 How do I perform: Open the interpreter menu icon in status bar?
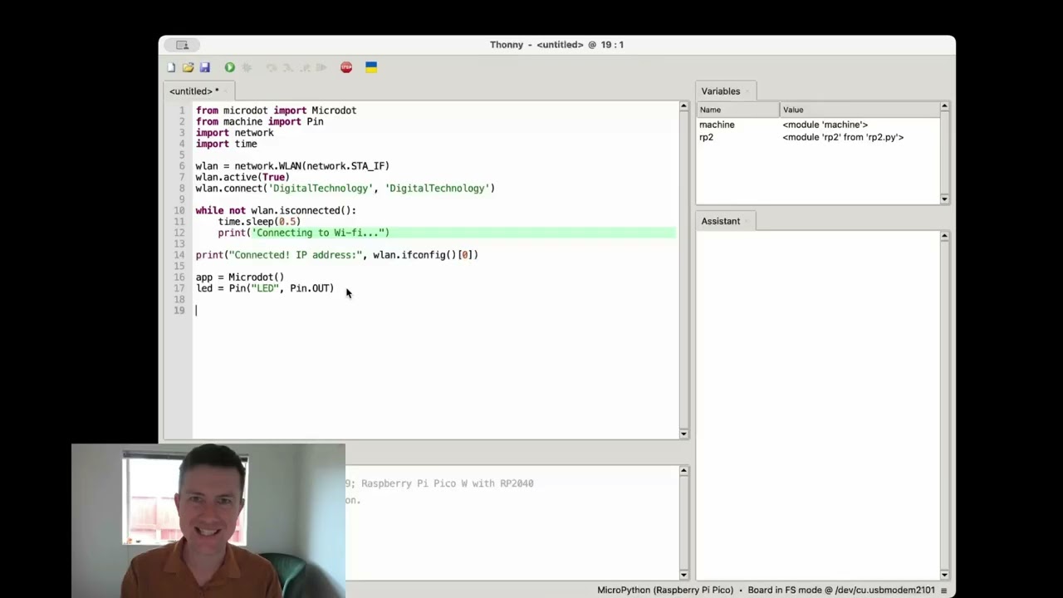943,591
